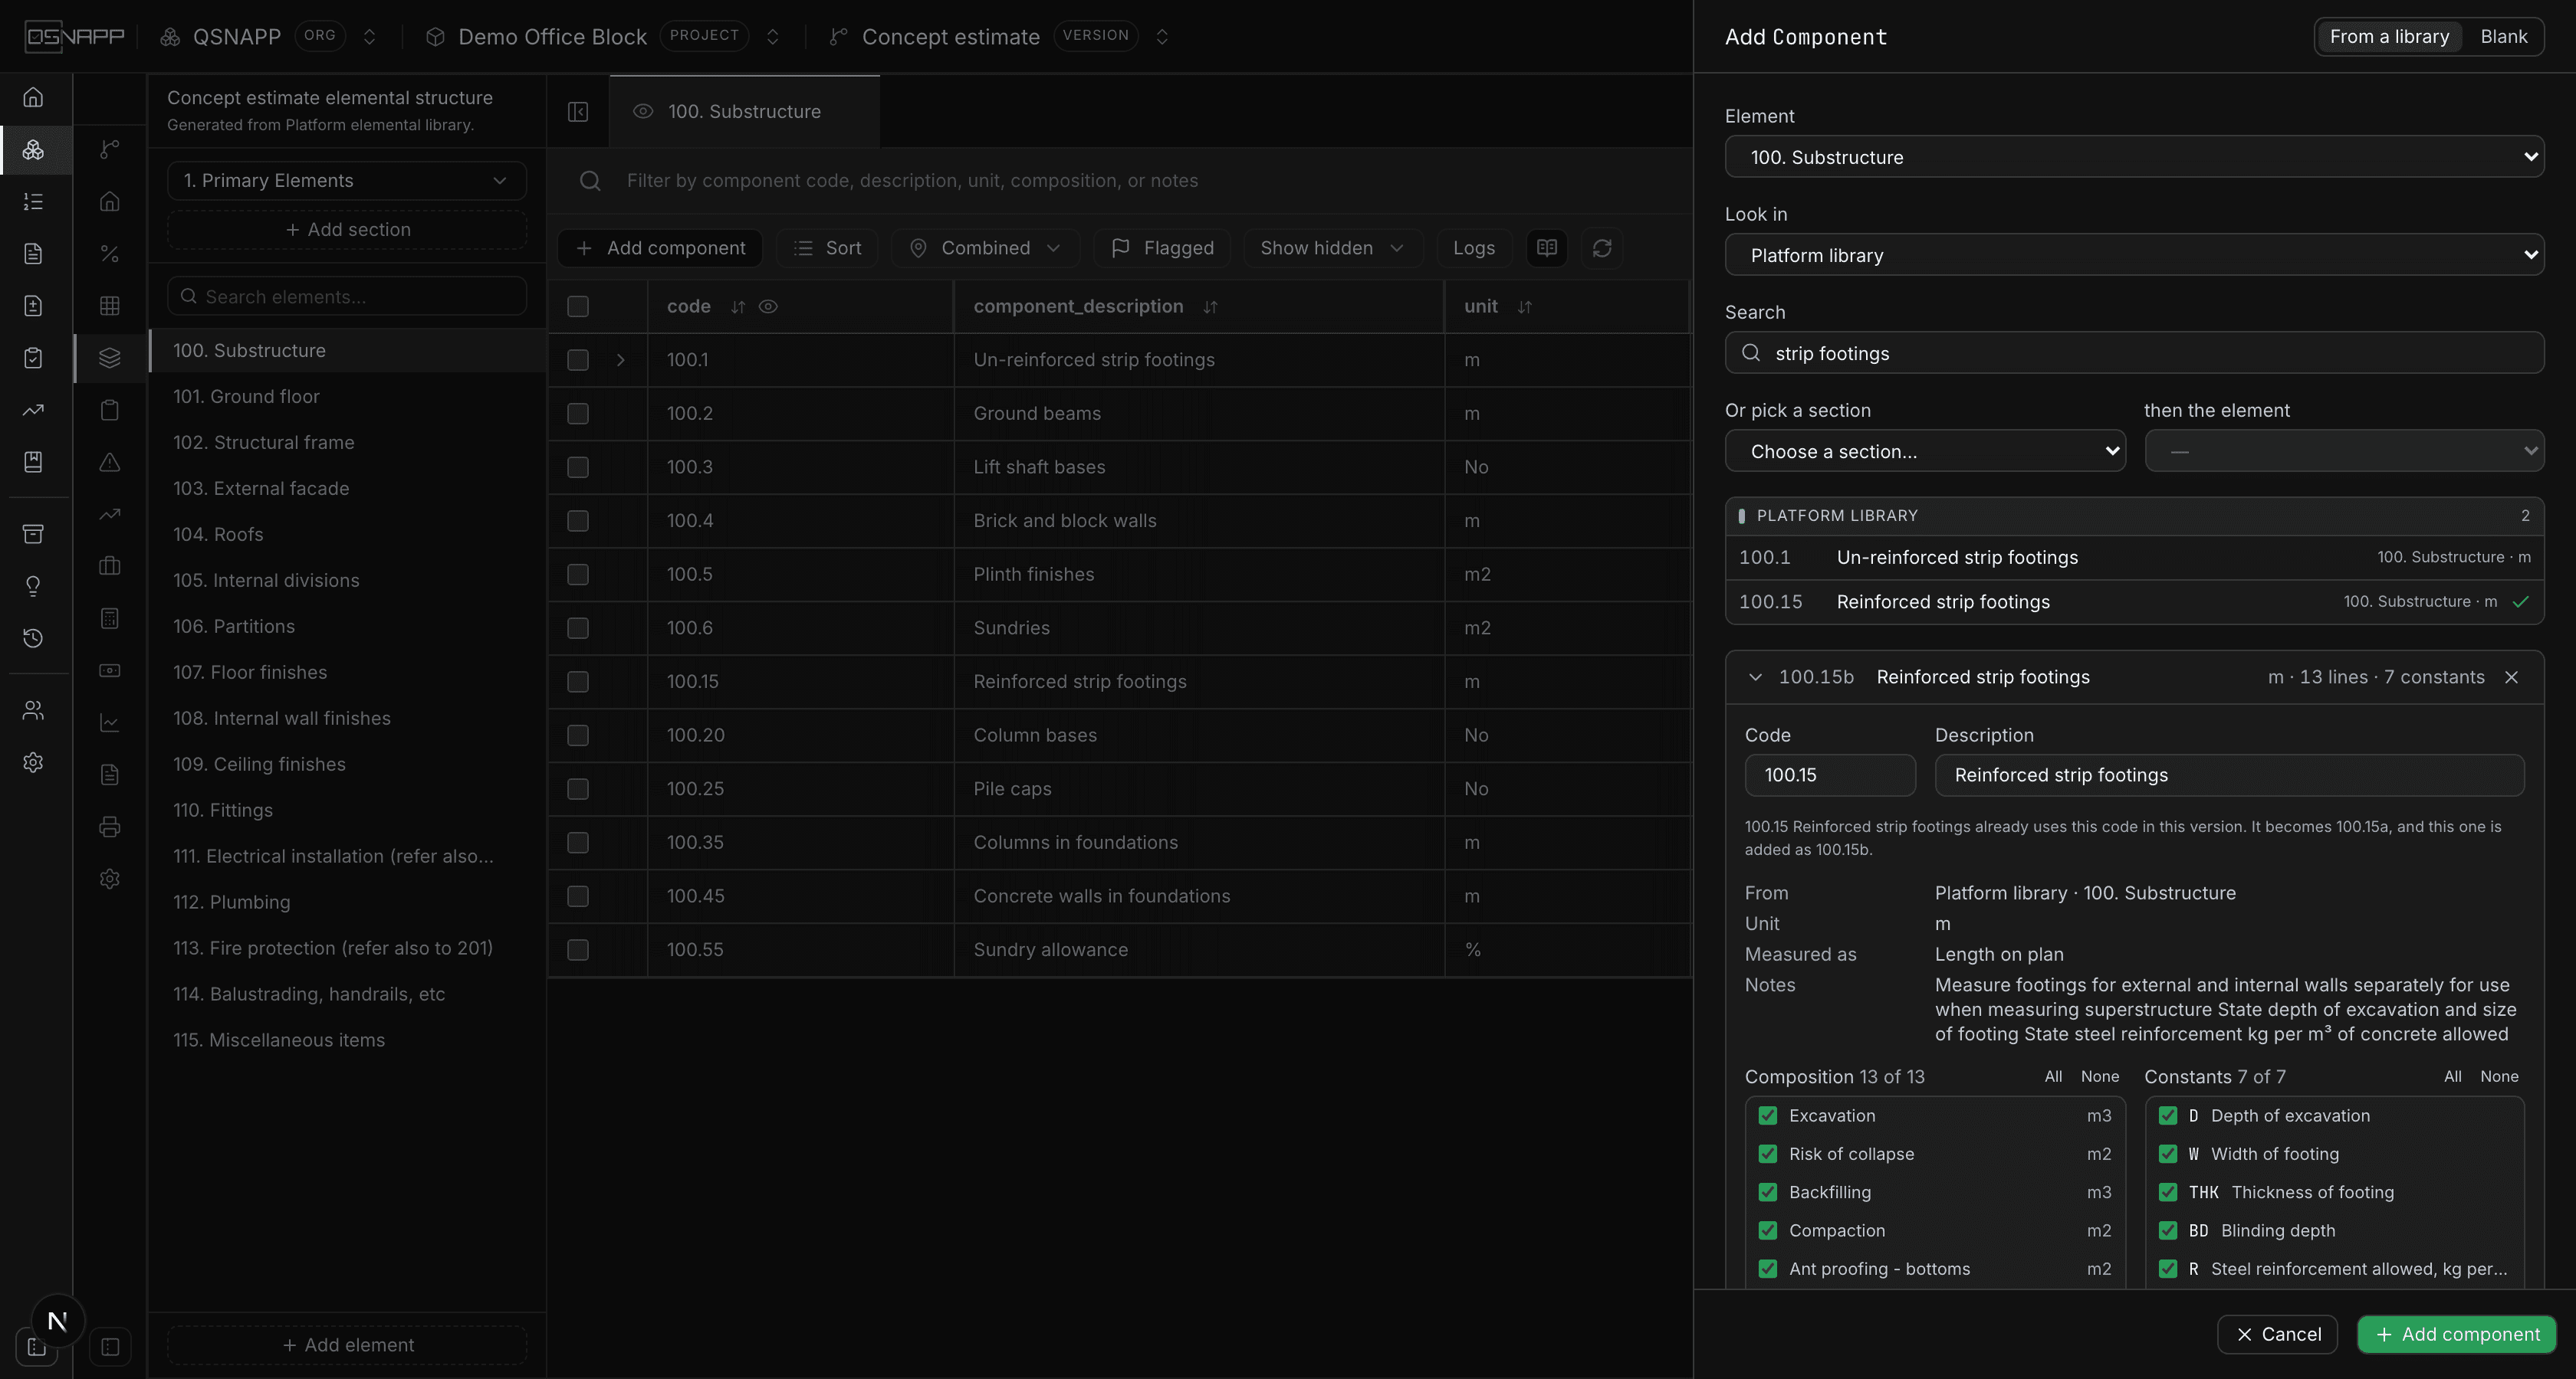Image resolution: width=2576 pixels, height=1379 pixels.
Task: Switch to the Blank tab
Action: click(2503, 37)
